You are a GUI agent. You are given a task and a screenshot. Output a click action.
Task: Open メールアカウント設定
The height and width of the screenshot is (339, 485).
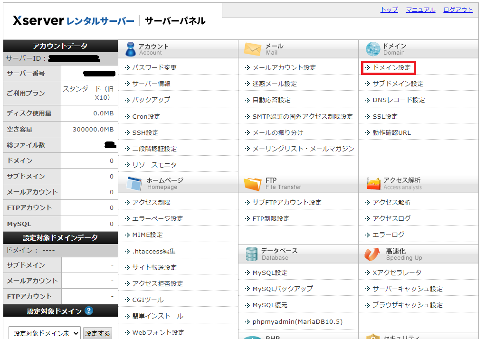coord(284,67)
